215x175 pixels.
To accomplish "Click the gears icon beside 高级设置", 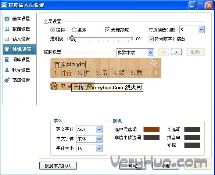I will coord(7,80).
